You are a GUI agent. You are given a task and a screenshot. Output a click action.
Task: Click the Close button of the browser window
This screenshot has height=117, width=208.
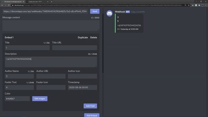pos(205,1)
